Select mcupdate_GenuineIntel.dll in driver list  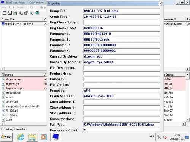point(22,106)
